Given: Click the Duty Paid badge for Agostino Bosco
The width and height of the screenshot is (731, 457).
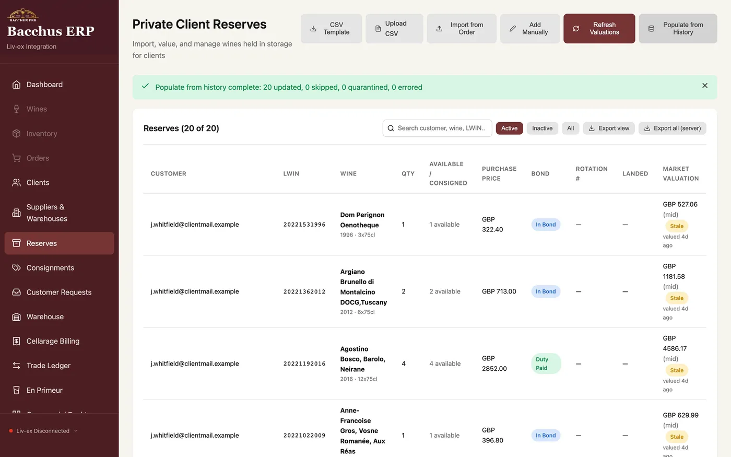Looking at the screenshot, I should [x=546, y=364].
